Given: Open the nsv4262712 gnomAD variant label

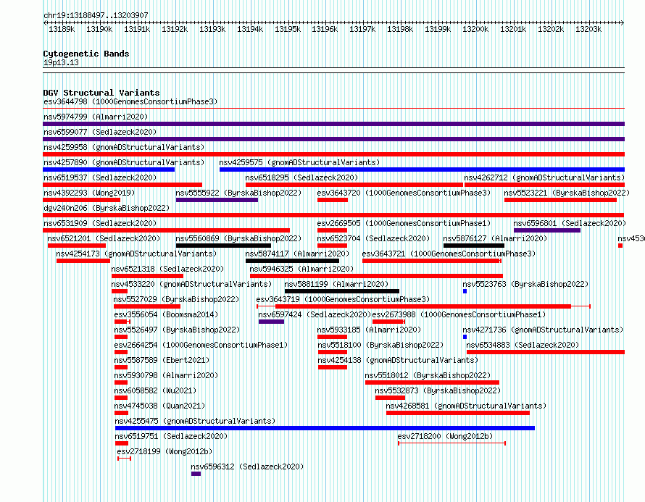Looking at the screenshot, I should pyautogui.click(x=544, y=177).
